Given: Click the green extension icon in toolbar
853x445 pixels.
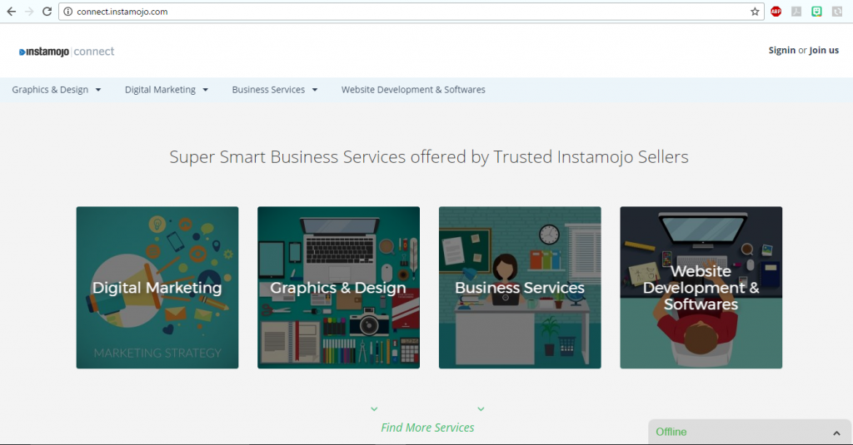Looking at the screenshot, I should coord(817,12).
